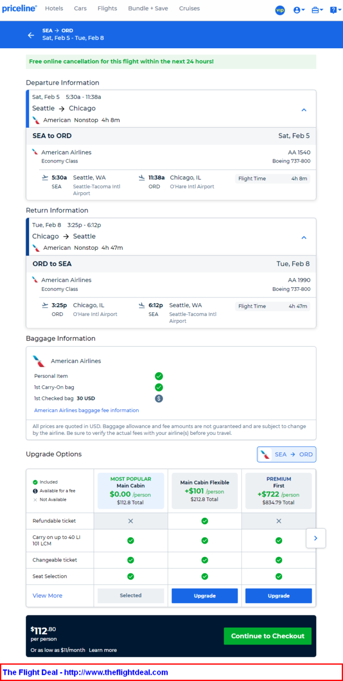The height and width of the screenshot is (681, 343).
Task: Open the Hotels menu item
Action: (x=54, y=9)
